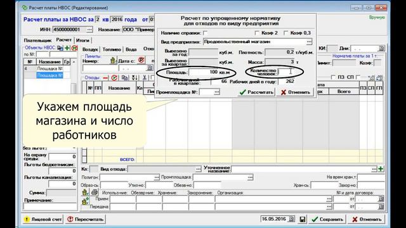This screenshot has width=406, height=228.
Task: Click the red circular icon beside Объекты НВОС
Action: [x=74, y=48]
